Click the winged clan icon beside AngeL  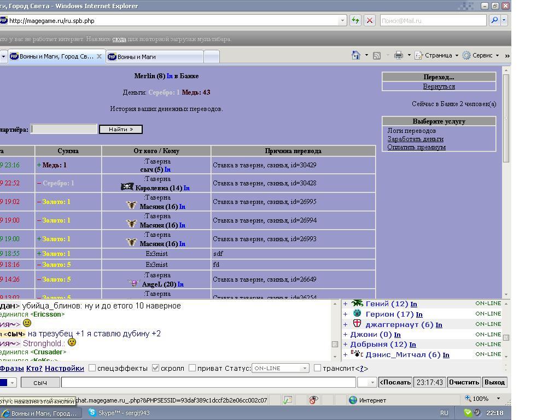tap(134, 283)
